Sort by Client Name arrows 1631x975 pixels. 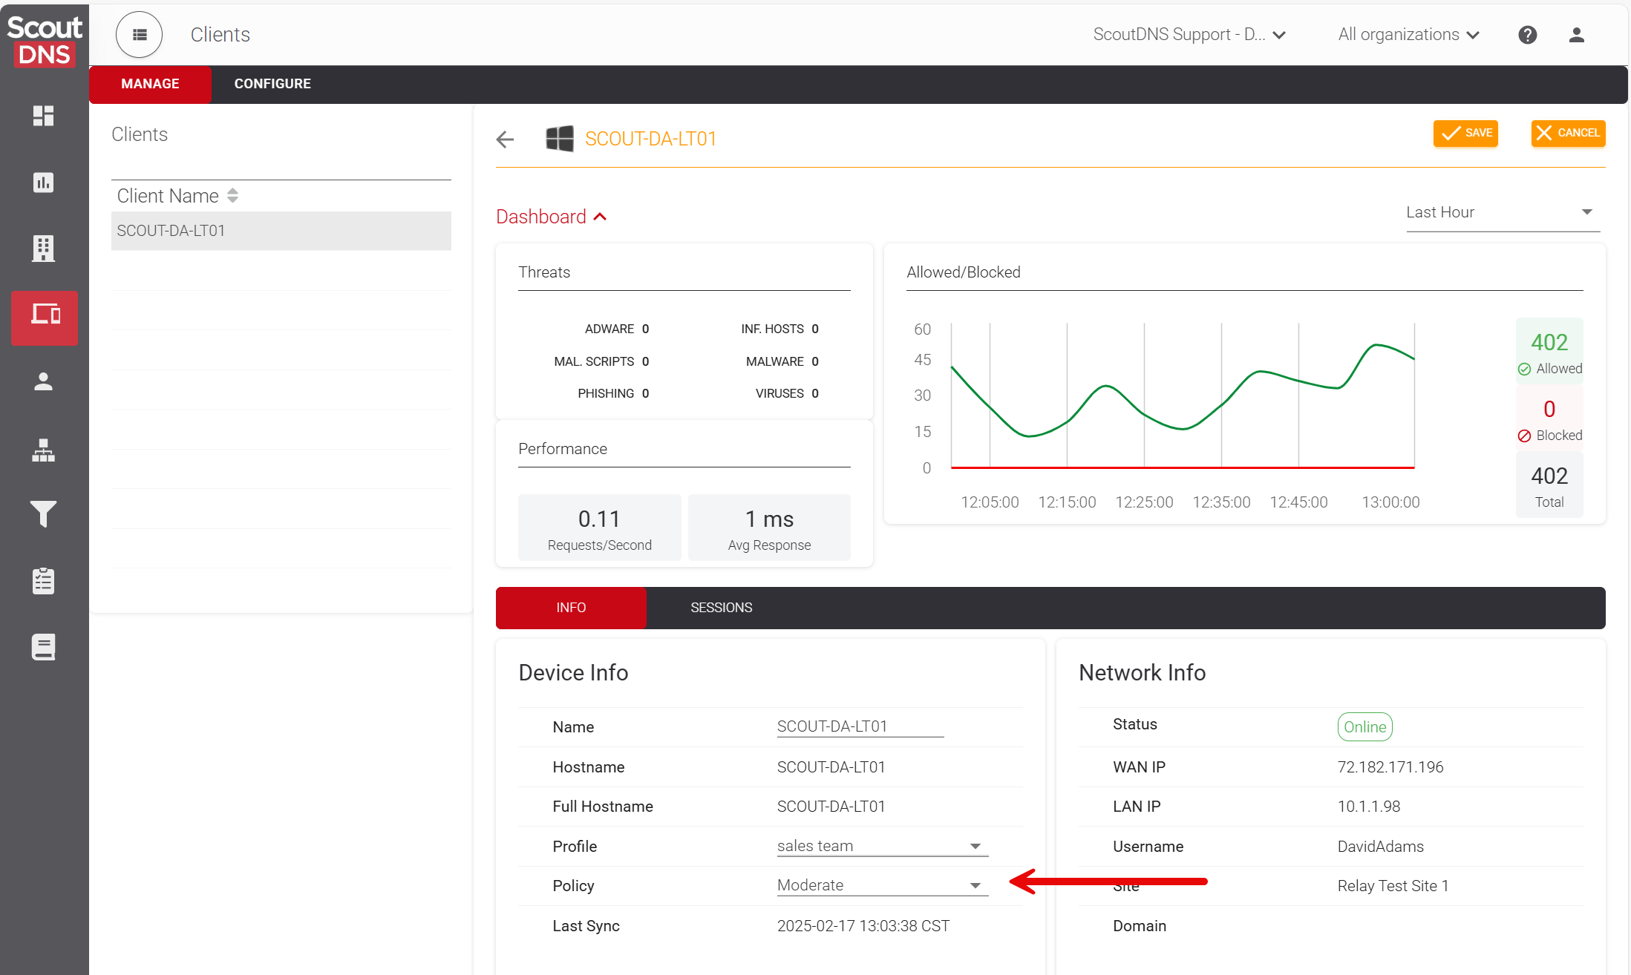coord(233,196)
